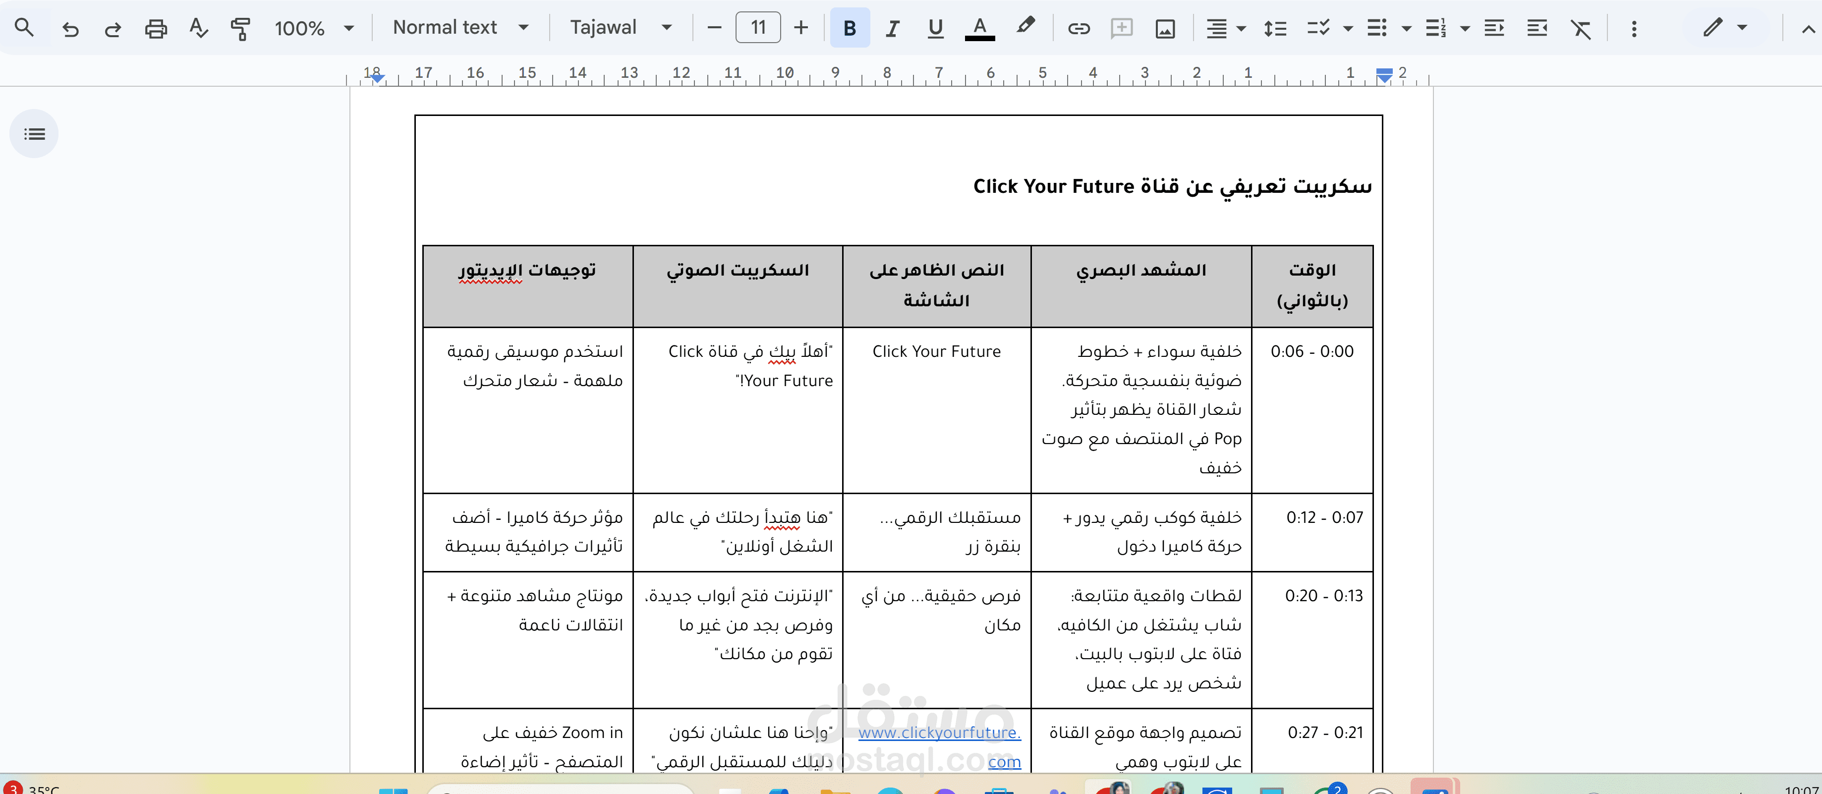Image resolution: width=1822 pixels, height=794 pixels.
Task: Open the Normal text style dropdown
Action: point(460,28)
